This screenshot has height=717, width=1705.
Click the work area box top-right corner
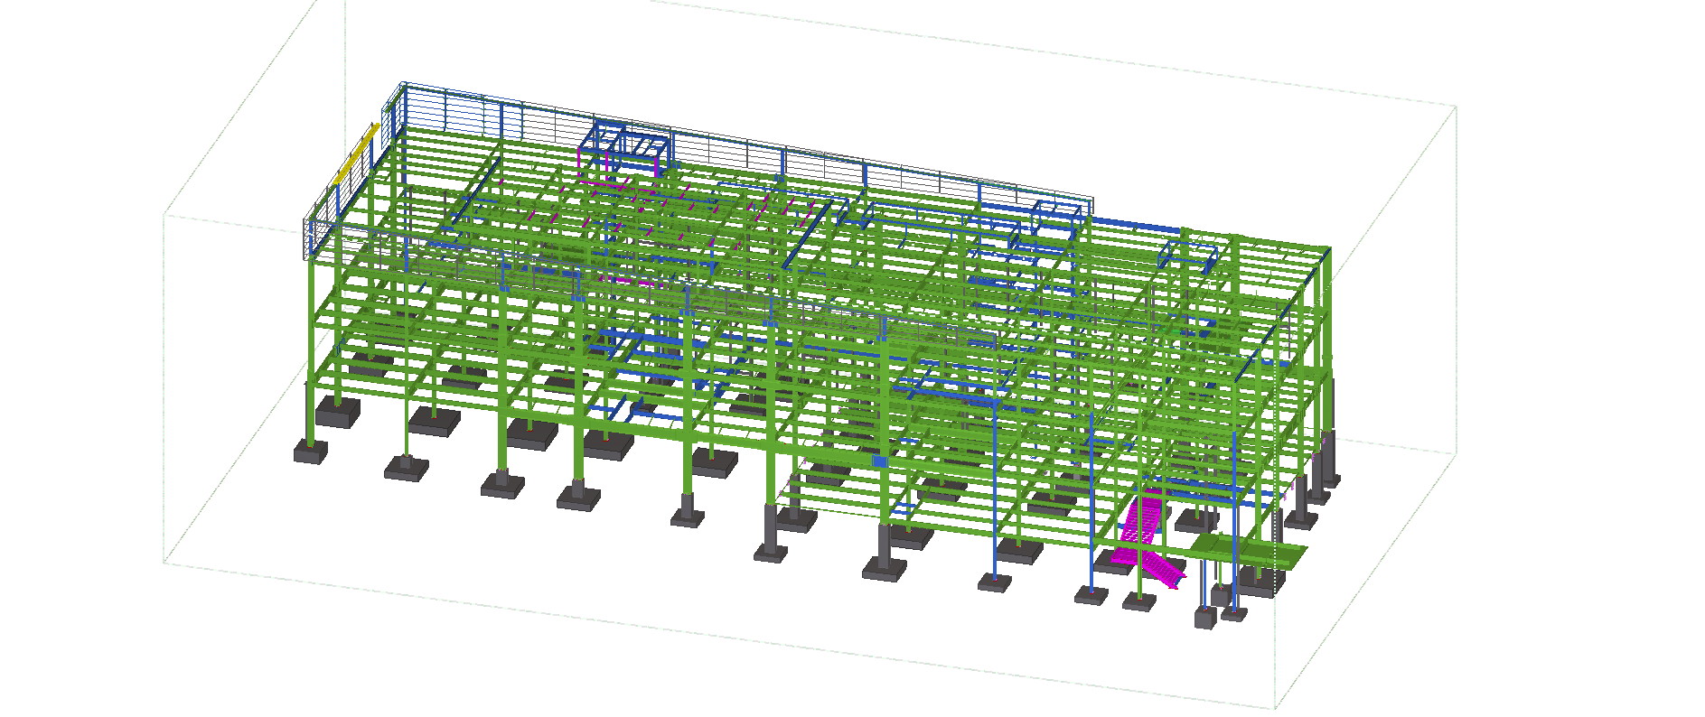click(1456, 107)
